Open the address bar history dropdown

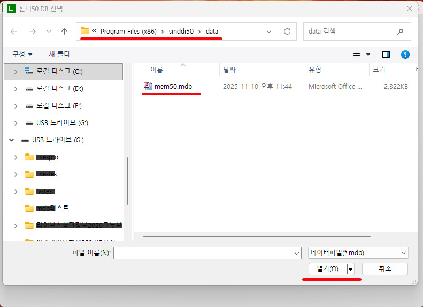(x=269, y=32)
